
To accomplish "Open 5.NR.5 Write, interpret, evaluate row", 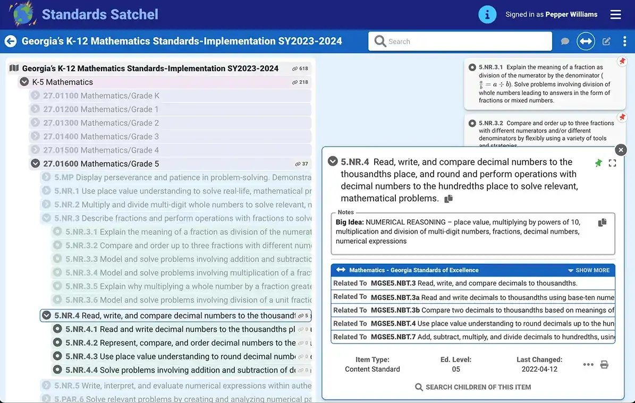I will [176, 385].
